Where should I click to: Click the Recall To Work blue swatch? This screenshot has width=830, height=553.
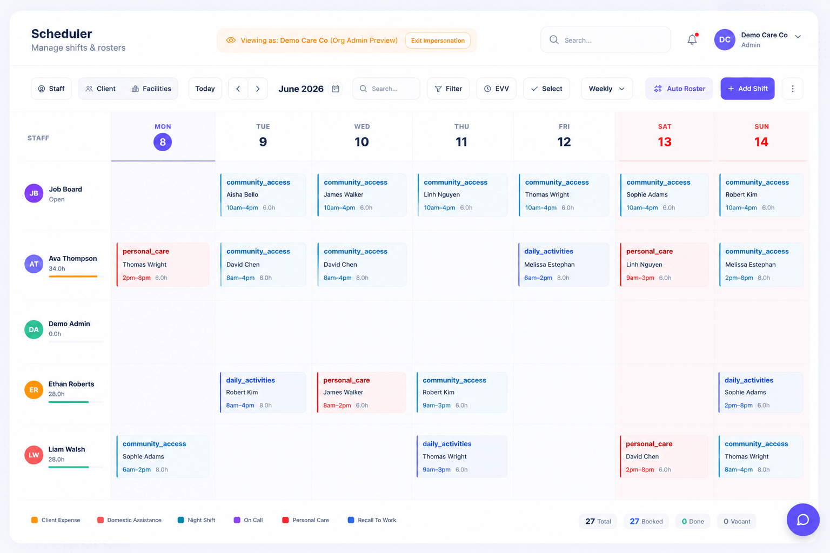[351, 520]
